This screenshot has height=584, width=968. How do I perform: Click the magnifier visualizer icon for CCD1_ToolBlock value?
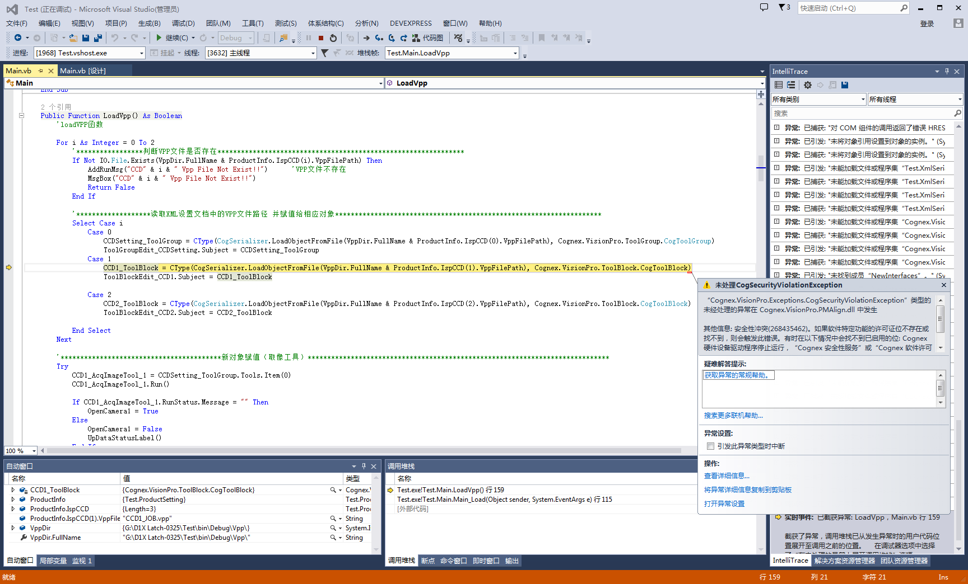[x=333, y=490]
